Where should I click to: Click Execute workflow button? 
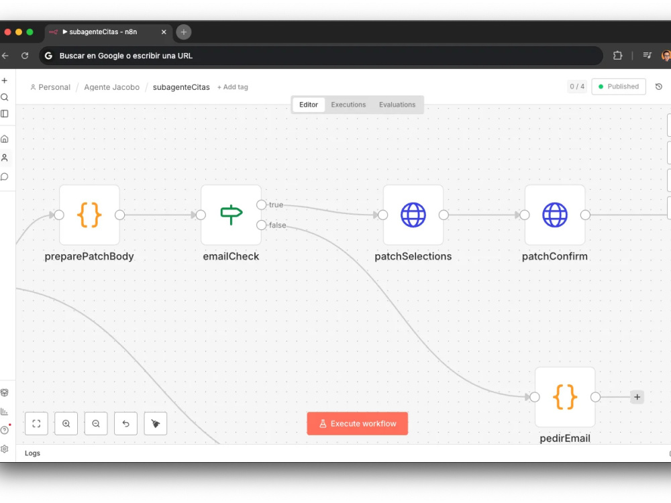358,423
